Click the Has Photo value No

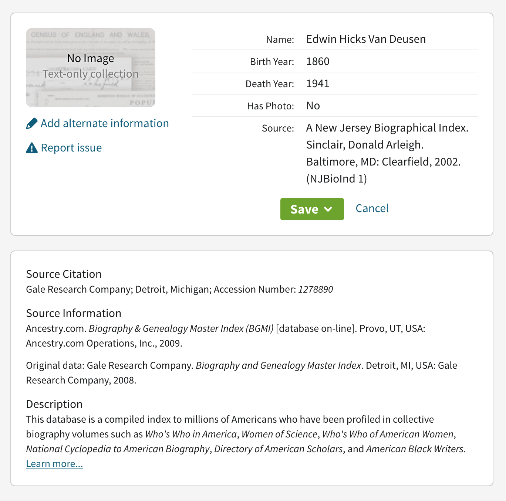(313, 106)
